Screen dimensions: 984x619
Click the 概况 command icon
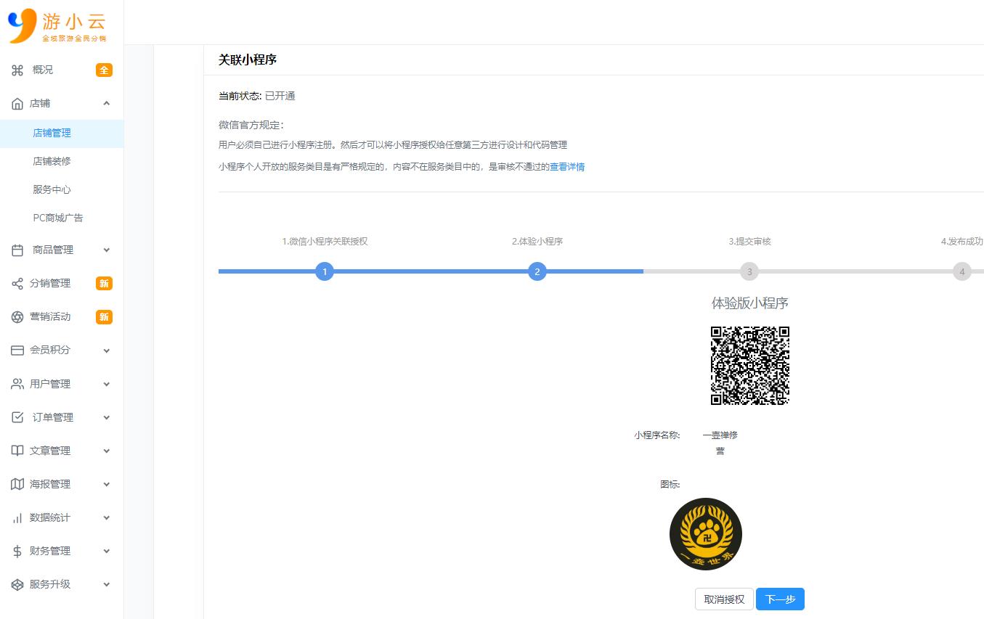point(17,70)
